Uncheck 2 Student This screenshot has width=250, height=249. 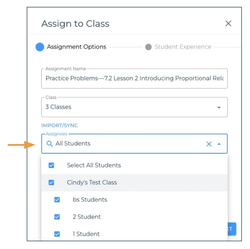(x=57, y=217)
